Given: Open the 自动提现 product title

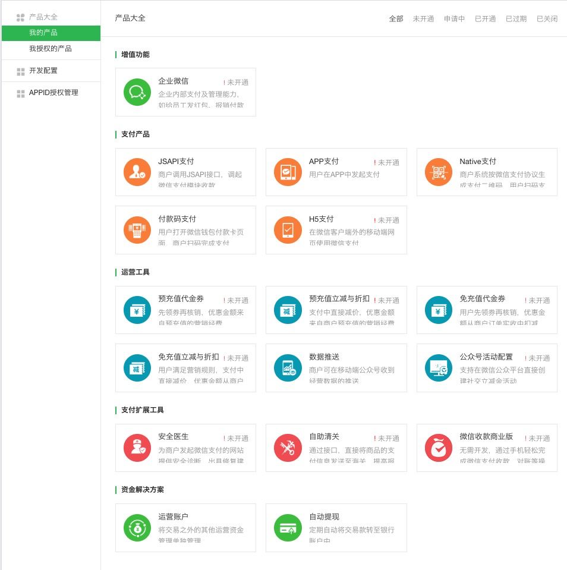Looking at the screenshot, I should pyautogui.click(x=324, y=517).
